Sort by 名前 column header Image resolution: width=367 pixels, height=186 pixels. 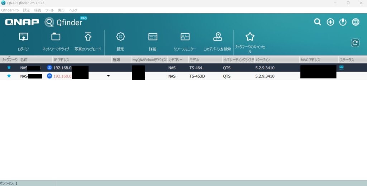pyautogui.click(x=35, y=59)
